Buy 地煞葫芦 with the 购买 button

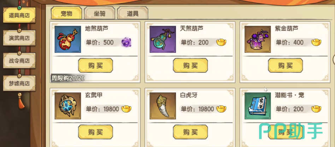[95, 65]
